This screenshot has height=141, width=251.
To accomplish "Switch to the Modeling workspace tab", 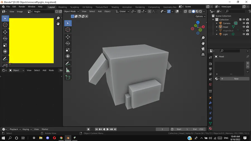I will 62,7.
